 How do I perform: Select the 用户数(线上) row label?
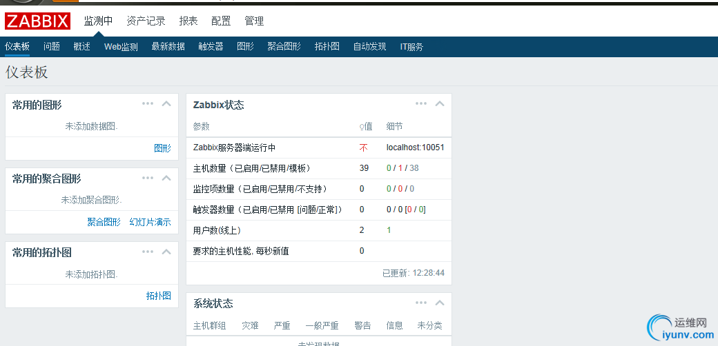(217, 230)
